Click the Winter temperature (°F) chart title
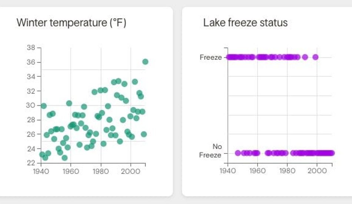This screenshot has width=352, height=204. [72, 23]
